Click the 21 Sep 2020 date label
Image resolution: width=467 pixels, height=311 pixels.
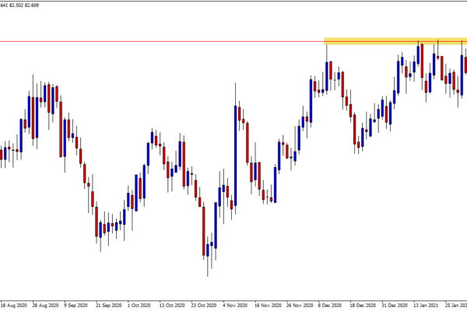108,306
